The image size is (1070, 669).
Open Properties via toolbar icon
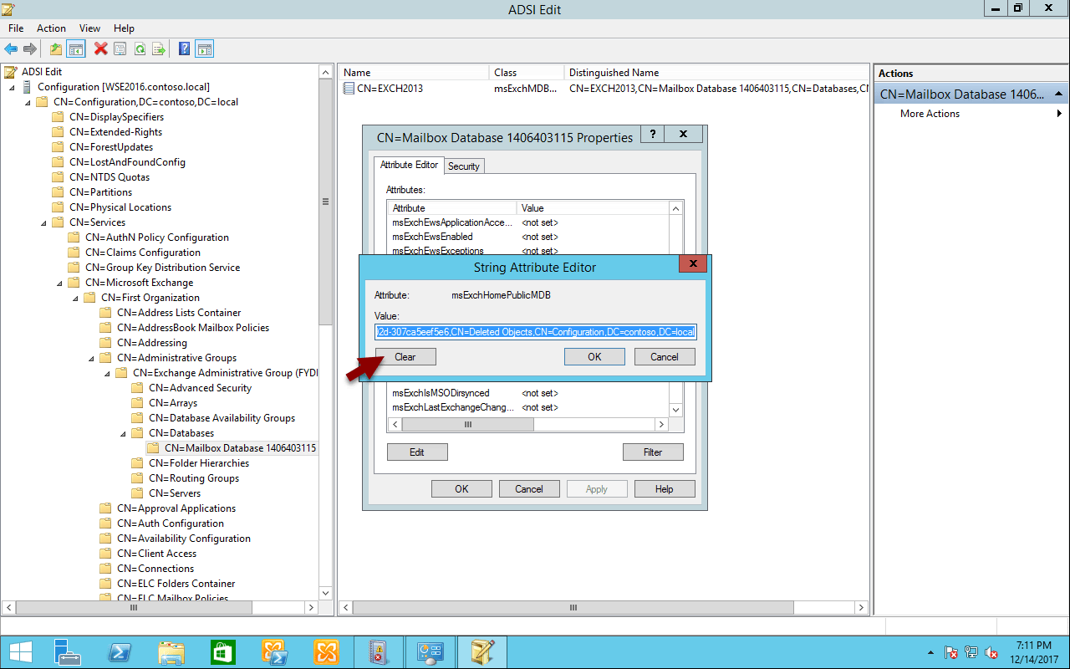(x=120, y=49)
